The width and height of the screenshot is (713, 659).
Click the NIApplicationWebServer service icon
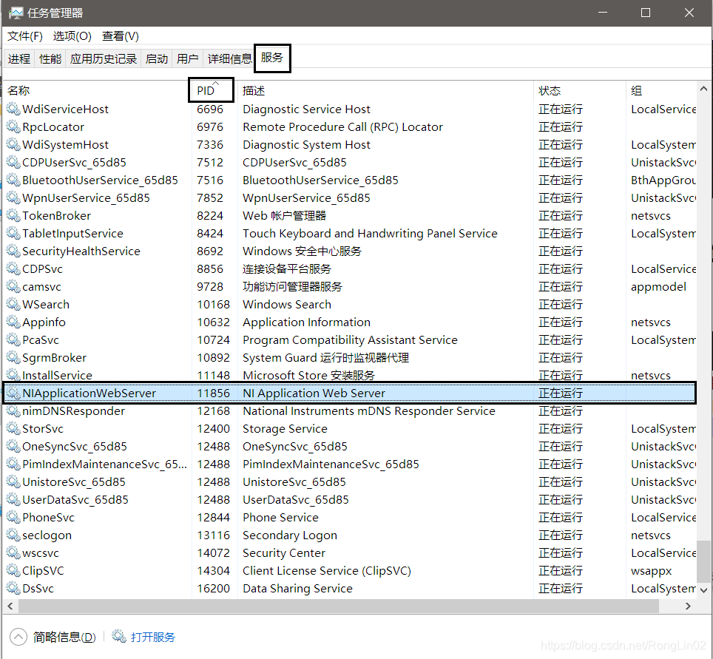(13, 393)
